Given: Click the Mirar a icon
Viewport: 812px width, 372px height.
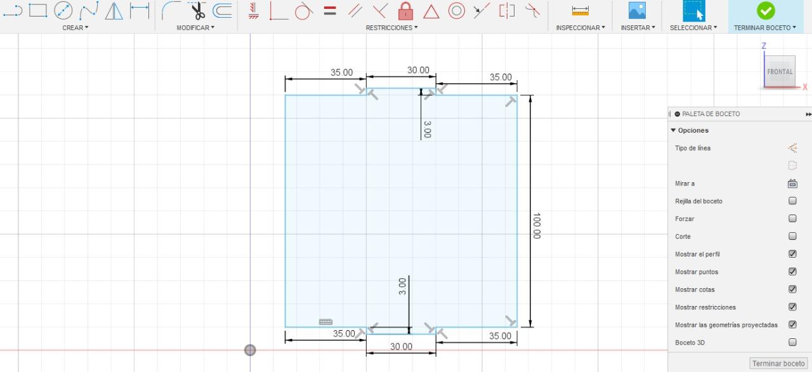Looking at the screenshot, I should (x=792, y=183).
